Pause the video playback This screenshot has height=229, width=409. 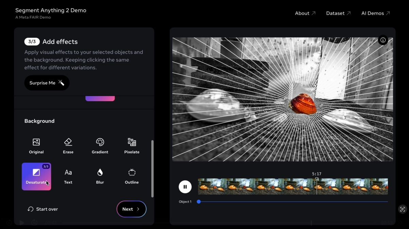tap(185, 186)
